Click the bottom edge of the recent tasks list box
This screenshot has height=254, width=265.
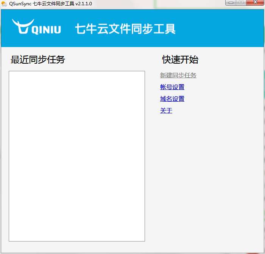[x=76, y=241]
